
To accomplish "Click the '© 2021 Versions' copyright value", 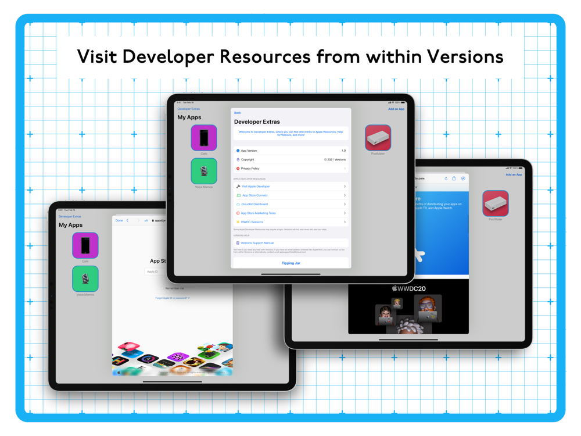I will coord(335,160).
